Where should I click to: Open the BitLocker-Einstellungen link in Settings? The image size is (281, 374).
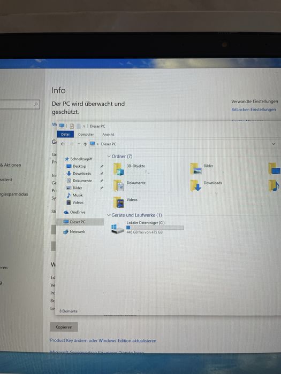pyautogui.click(x=254, y=110)
